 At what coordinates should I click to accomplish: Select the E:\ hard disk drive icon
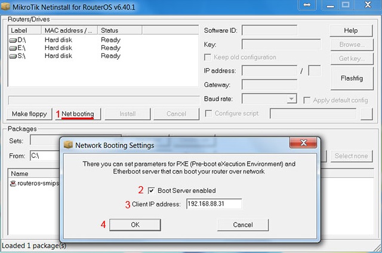(x=13, y=48)
